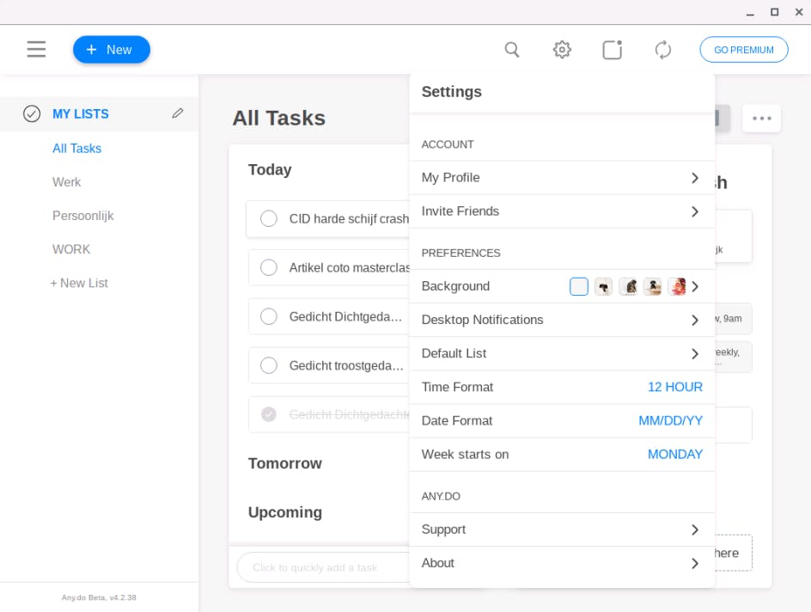Open the WORK list
This screenshot has height=612, width=811.
(x=71, y=249)
